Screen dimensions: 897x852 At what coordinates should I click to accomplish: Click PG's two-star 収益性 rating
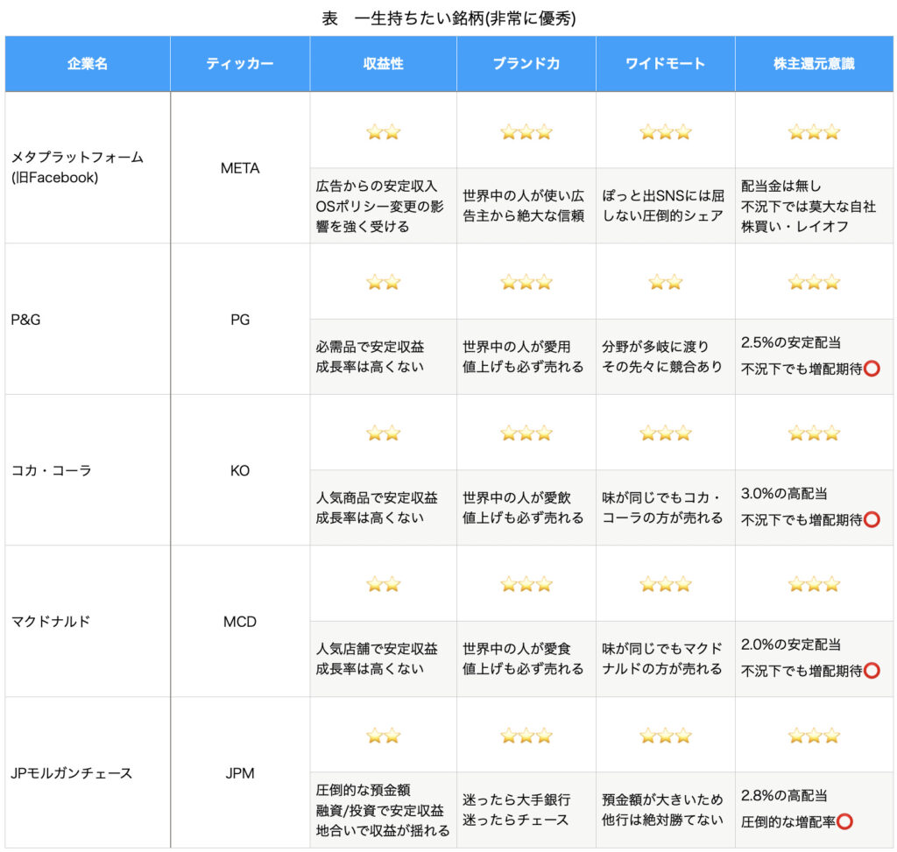click(x=384, y=282)
